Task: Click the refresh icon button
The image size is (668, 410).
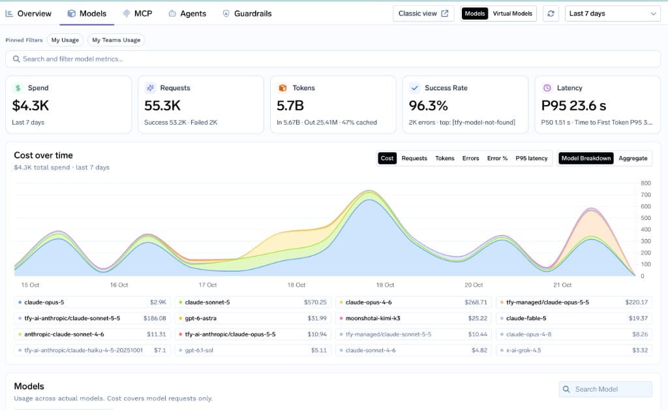Action: click(551, 14)
